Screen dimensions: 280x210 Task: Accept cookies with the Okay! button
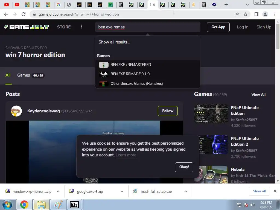pos(184,167)
